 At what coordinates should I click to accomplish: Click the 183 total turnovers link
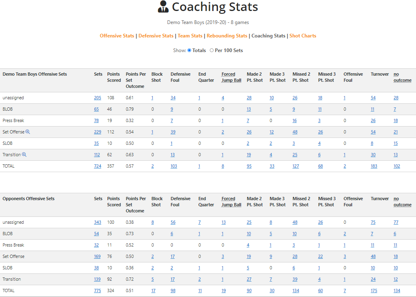(374, 166)
